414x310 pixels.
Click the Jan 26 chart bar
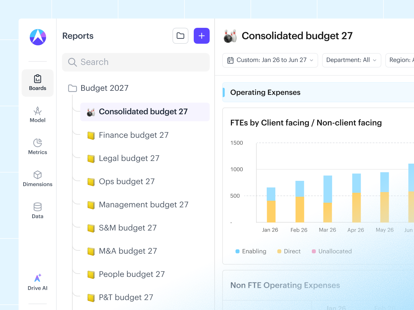271,205
